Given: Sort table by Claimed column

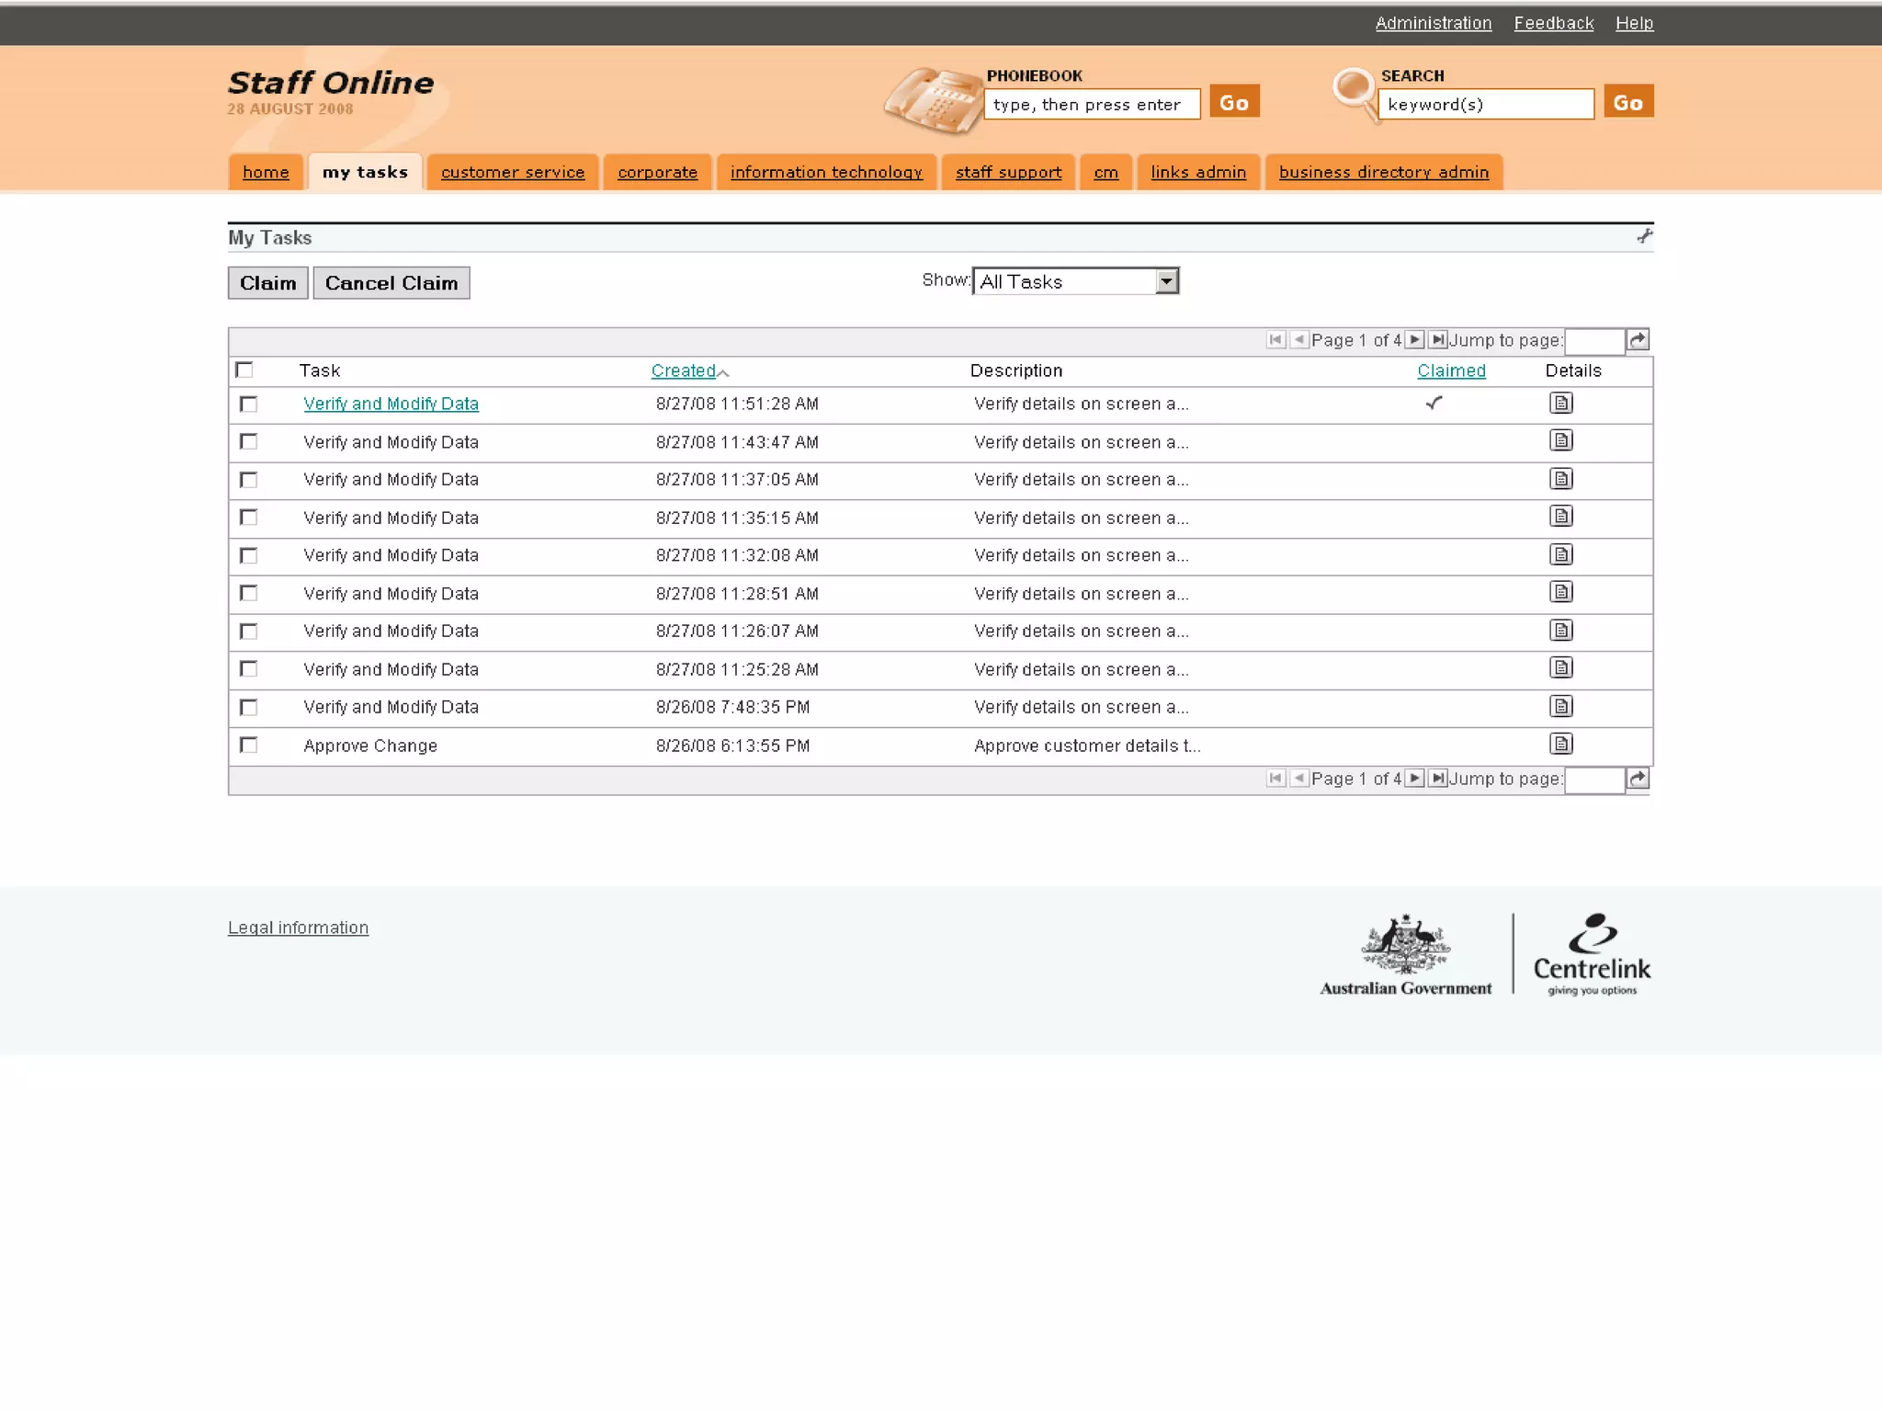Looking at the screenshot, I should pyautogui.click(x=1451, y=370).
